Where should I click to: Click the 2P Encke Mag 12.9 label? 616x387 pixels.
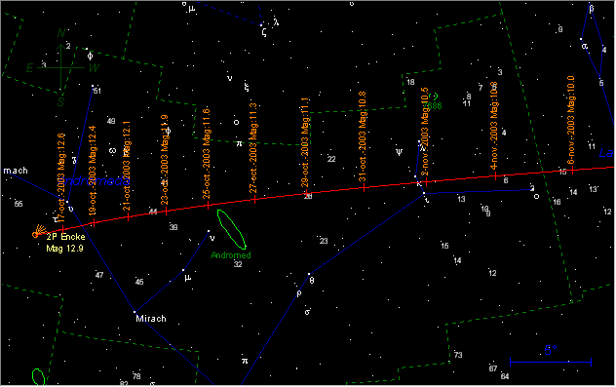click(x=65, y=243)
